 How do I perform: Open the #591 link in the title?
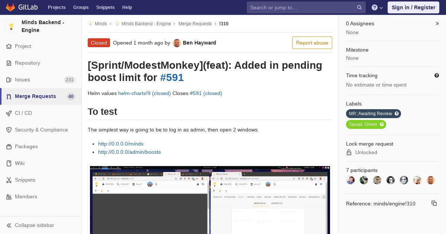pos(172,77)
